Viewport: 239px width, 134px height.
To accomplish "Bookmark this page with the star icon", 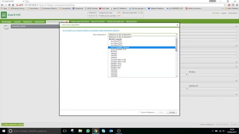I will 225,5.
